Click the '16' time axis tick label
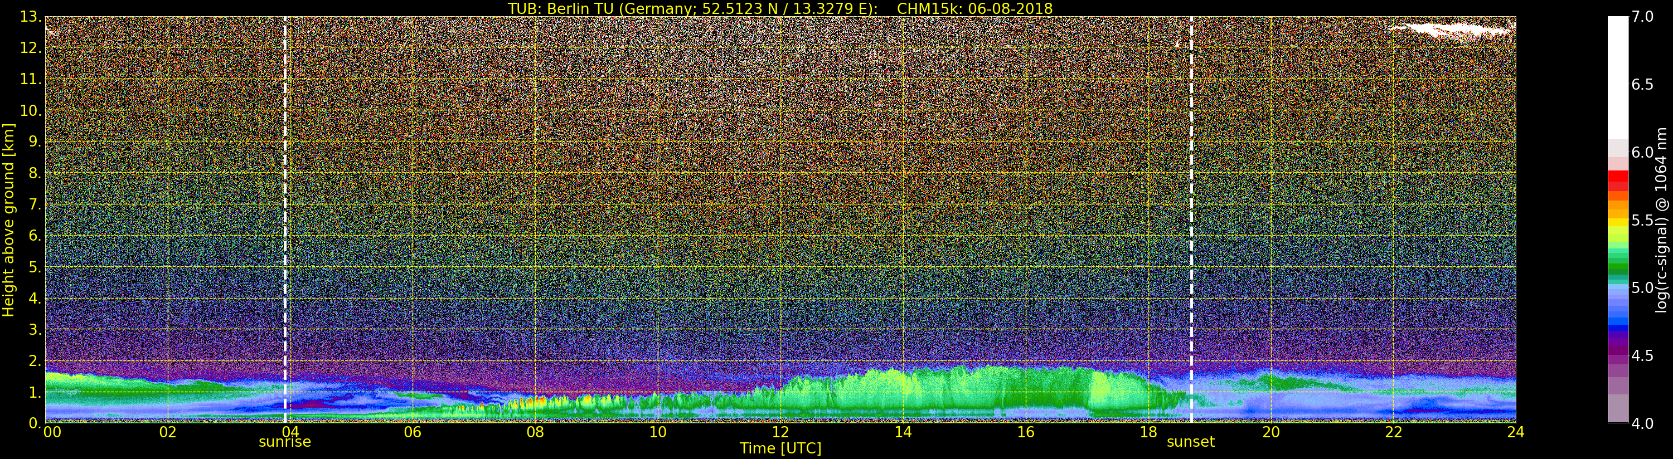Image resolution: width=1673 pixels, height=459 pixels. click(x=1026, y=432)
